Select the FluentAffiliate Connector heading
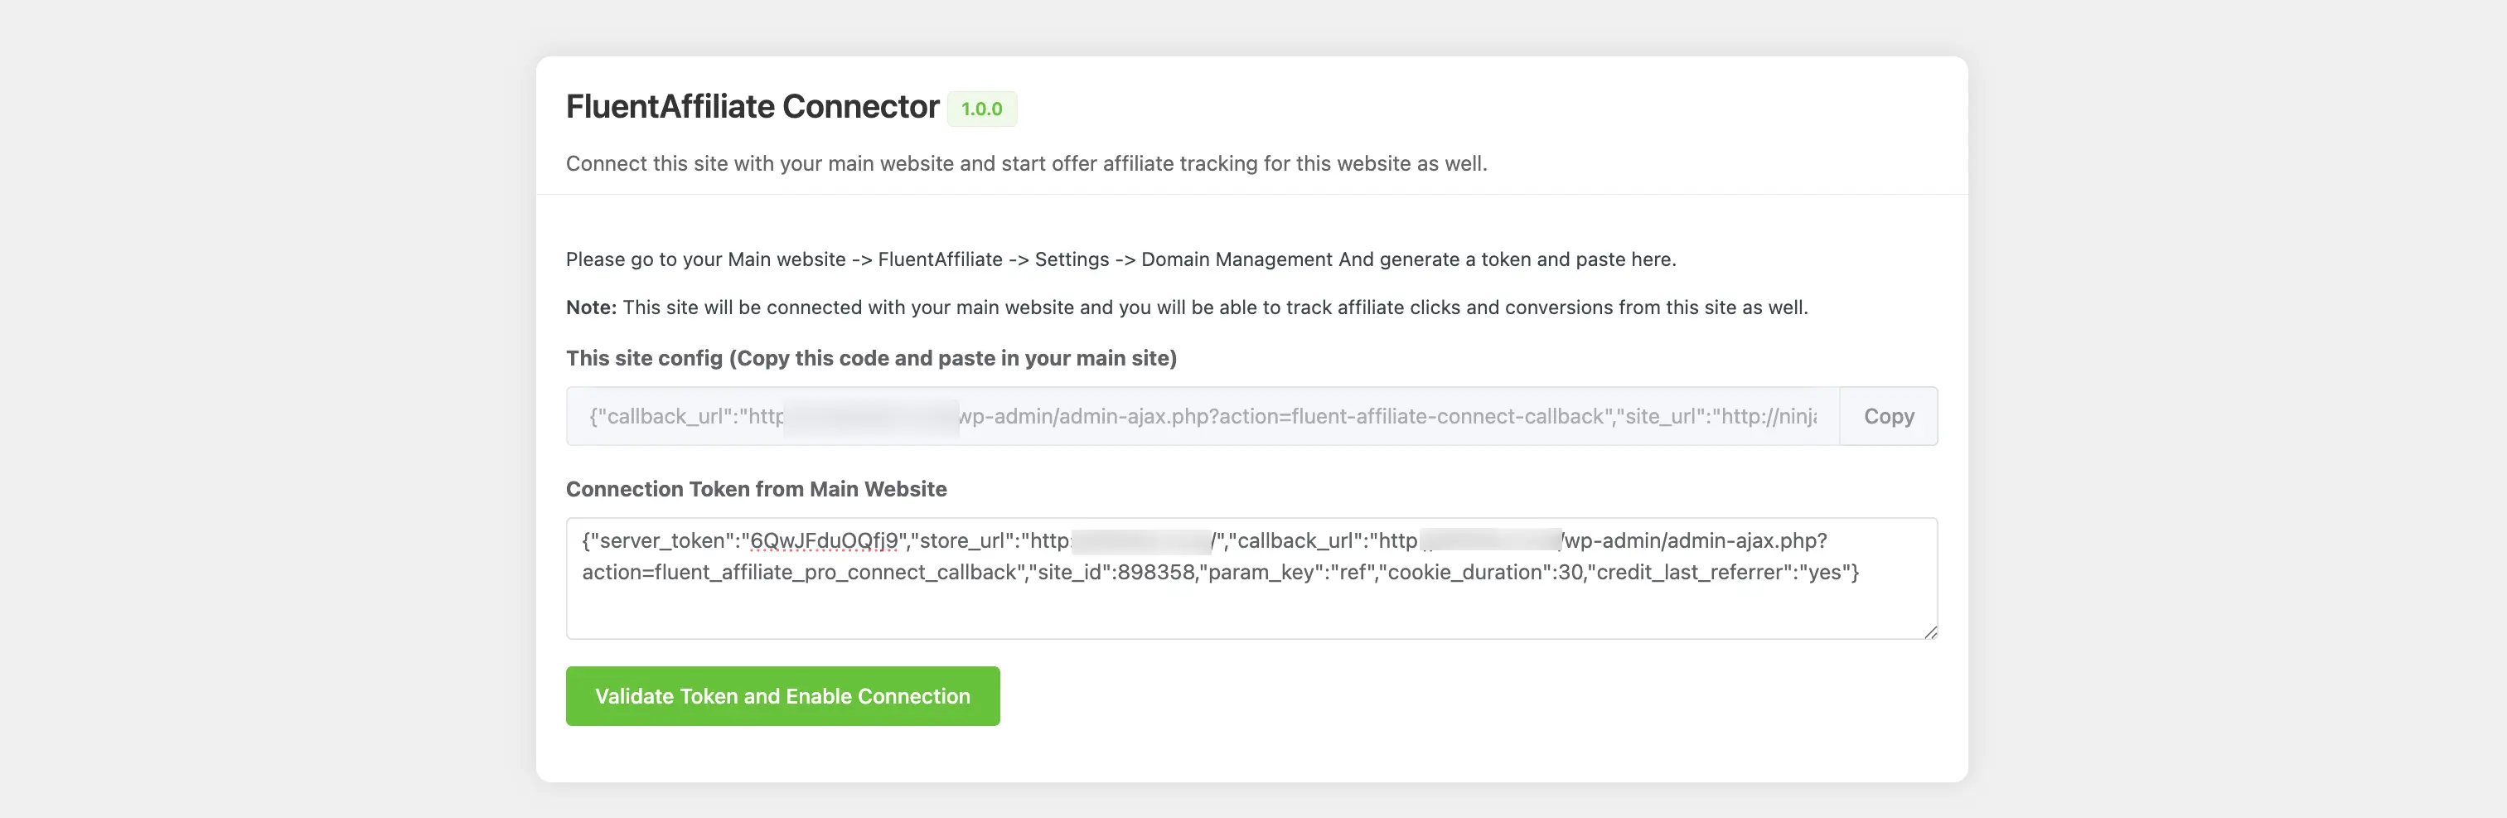 click(752, 106)
